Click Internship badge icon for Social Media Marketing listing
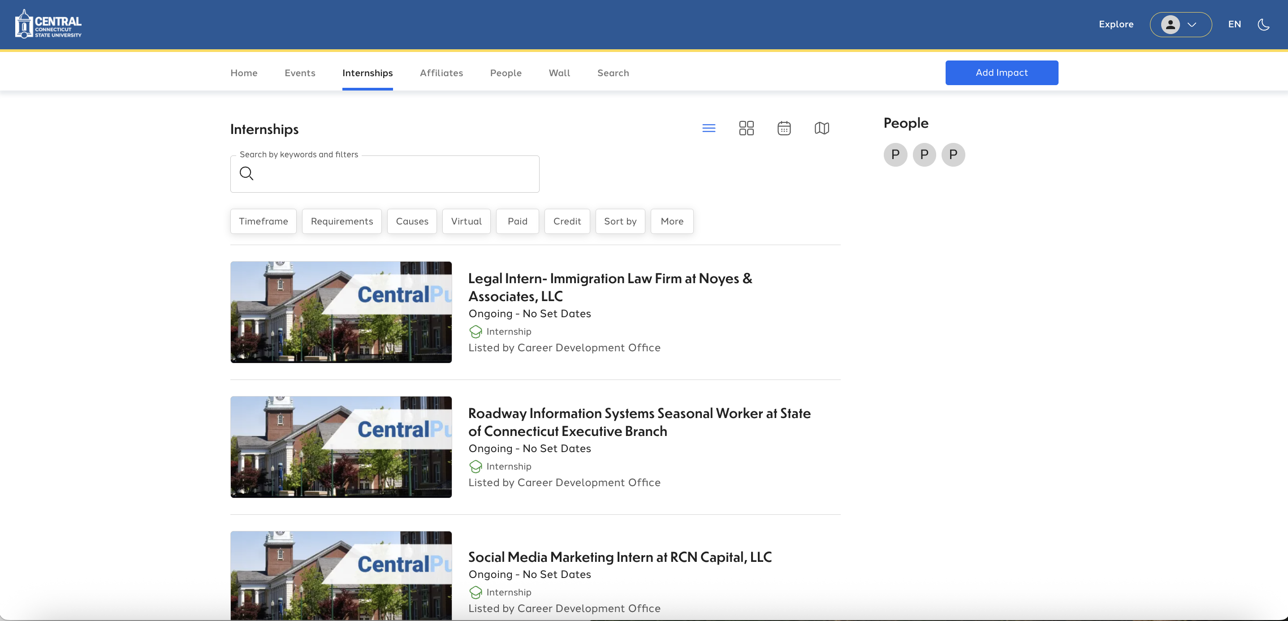The image size is (1288, 621). coord(475,592)
